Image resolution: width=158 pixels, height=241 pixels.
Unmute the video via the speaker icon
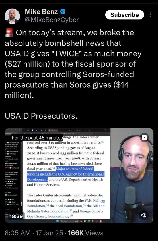(x=144, y=215)
